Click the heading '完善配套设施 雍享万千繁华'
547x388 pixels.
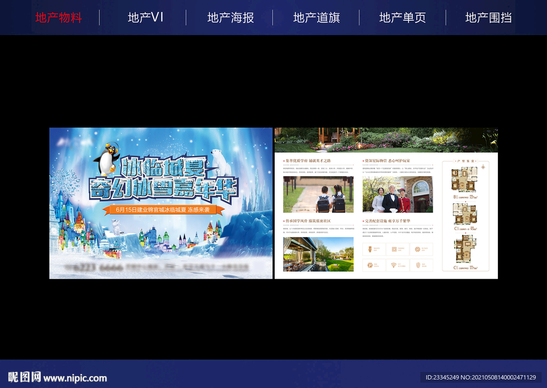click(388, 221)
